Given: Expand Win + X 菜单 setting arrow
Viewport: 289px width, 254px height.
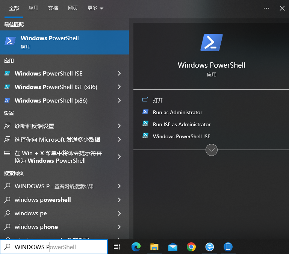Looking at the screenshot, I should 119,157.
